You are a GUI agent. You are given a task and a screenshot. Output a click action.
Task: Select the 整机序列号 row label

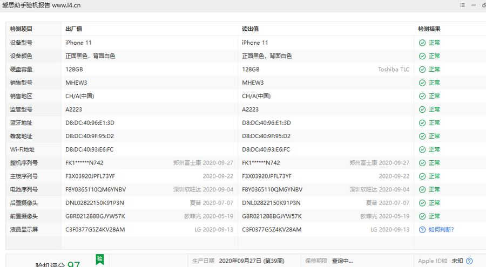[24, 163]
